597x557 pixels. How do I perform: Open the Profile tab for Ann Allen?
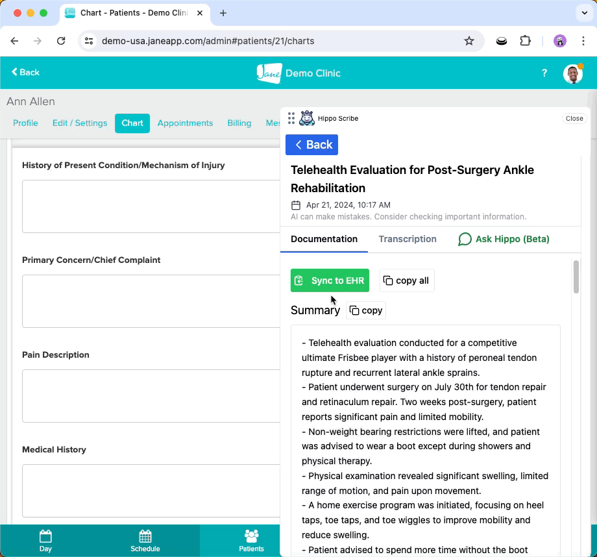pos(25,123)
